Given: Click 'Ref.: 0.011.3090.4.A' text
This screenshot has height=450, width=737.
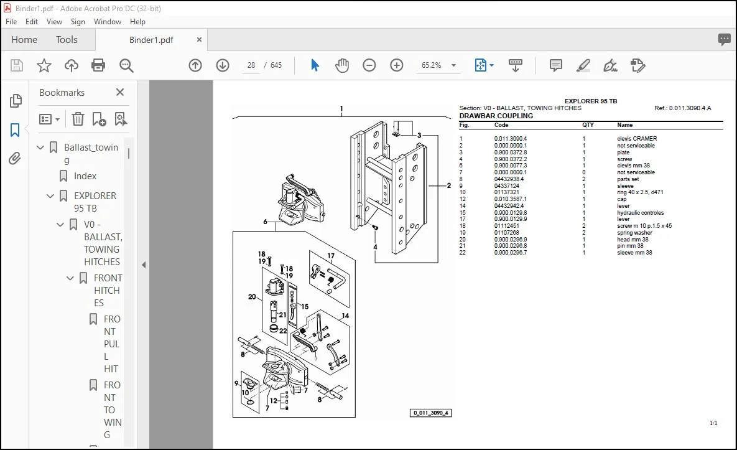Looking at the screenshot, I should pyautogui.click(x=682, y=108).
